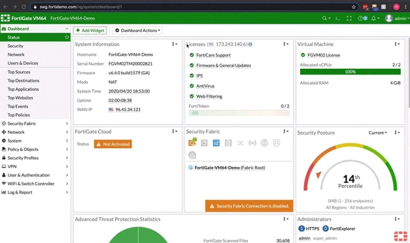This screenshot has height=243, width=410.
Task: Click Security Fabric Connection is disabled banner
Action: pos(249,206)
